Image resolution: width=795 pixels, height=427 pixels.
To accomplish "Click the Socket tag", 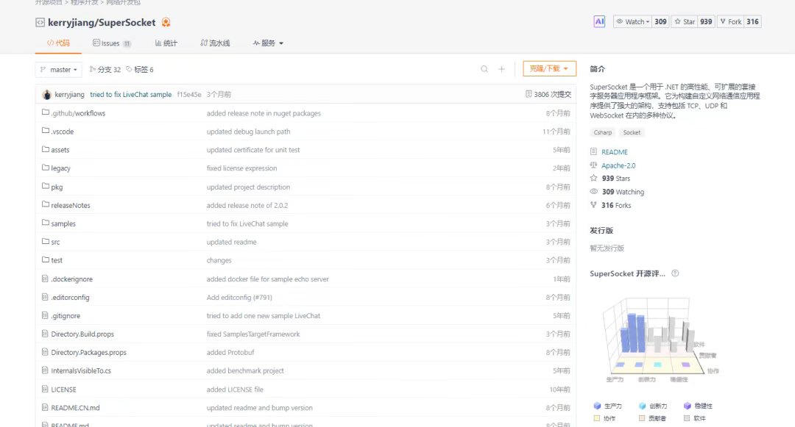I will (x=632, y=132).
